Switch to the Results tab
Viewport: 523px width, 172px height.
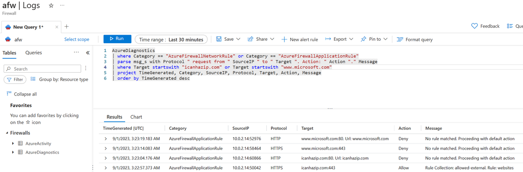click(x=114, y=117)
